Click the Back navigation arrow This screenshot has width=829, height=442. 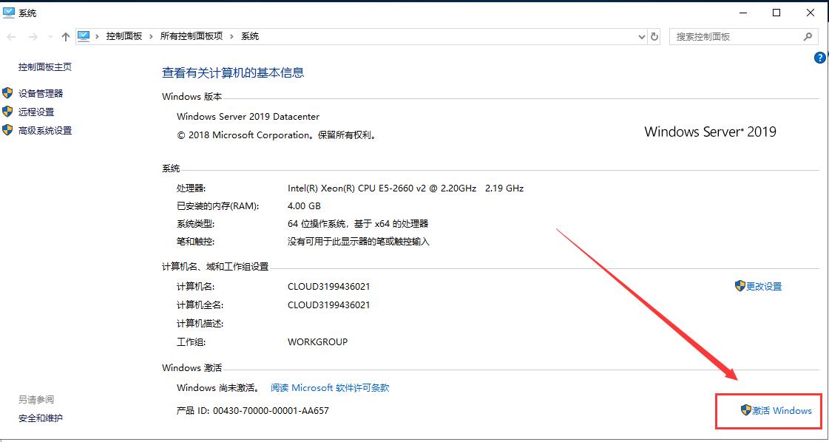[12, 37]
